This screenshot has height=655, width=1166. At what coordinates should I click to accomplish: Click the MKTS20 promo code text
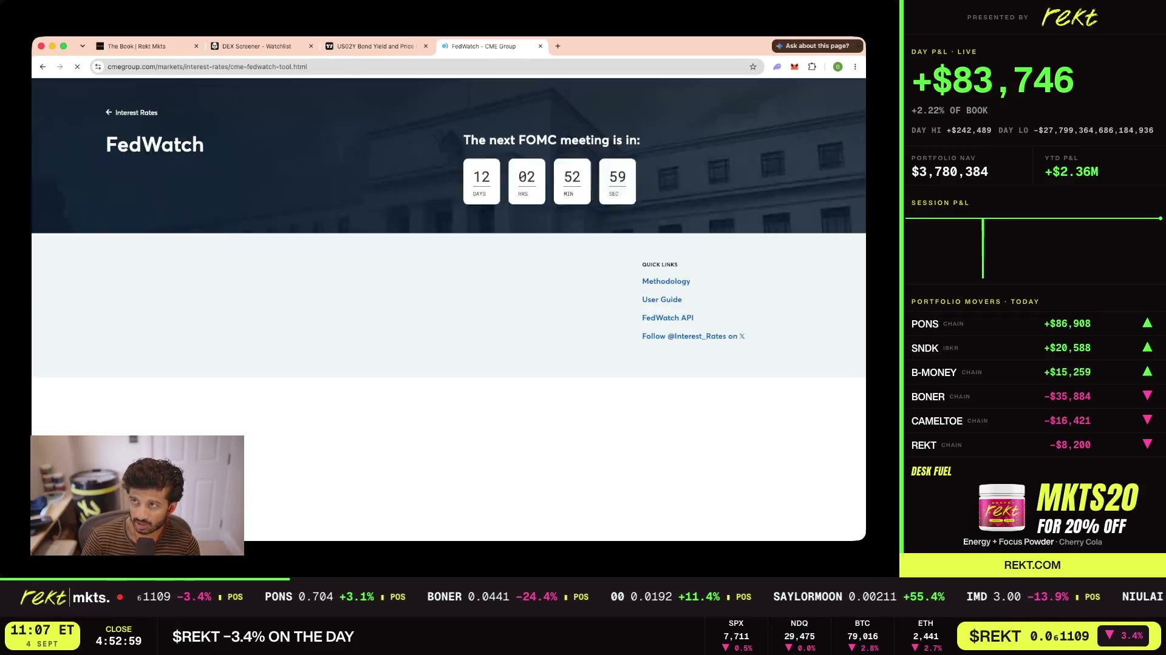[1088, 498]
